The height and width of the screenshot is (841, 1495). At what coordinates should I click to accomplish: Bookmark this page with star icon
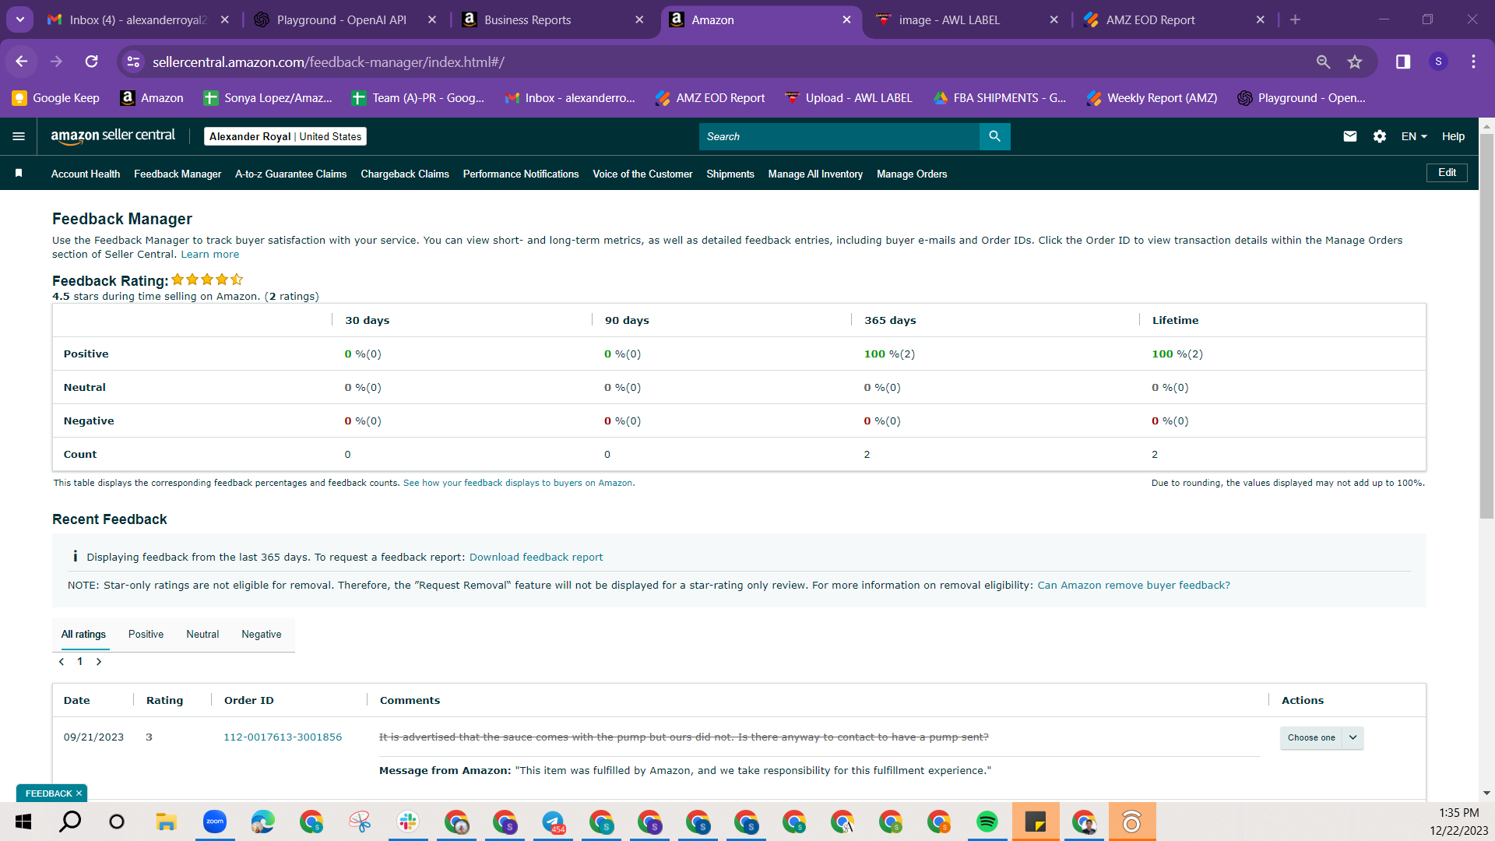coord(1355,62)
